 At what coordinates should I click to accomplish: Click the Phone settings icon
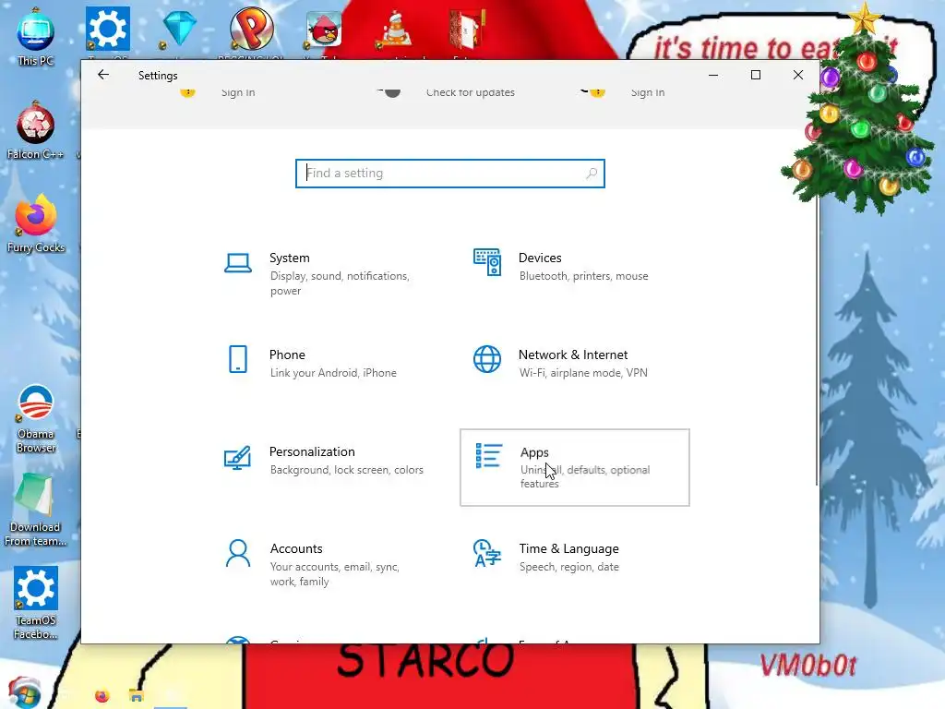(x=238, y=359)
